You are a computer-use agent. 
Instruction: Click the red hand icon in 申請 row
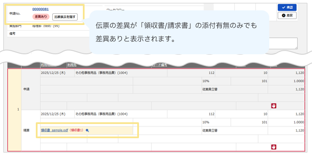click(274, 106)
